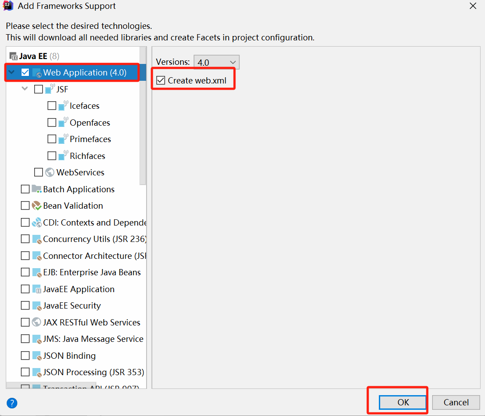Open help with the question mark icon

point(12,403)
